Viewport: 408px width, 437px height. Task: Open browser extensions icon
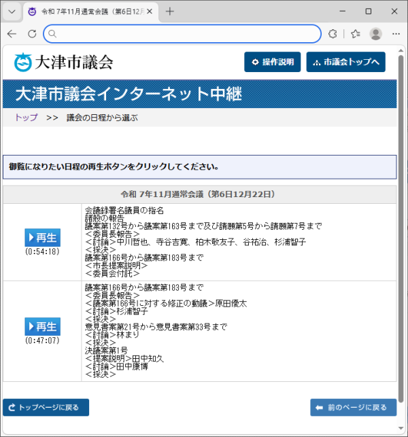(333, 33)
